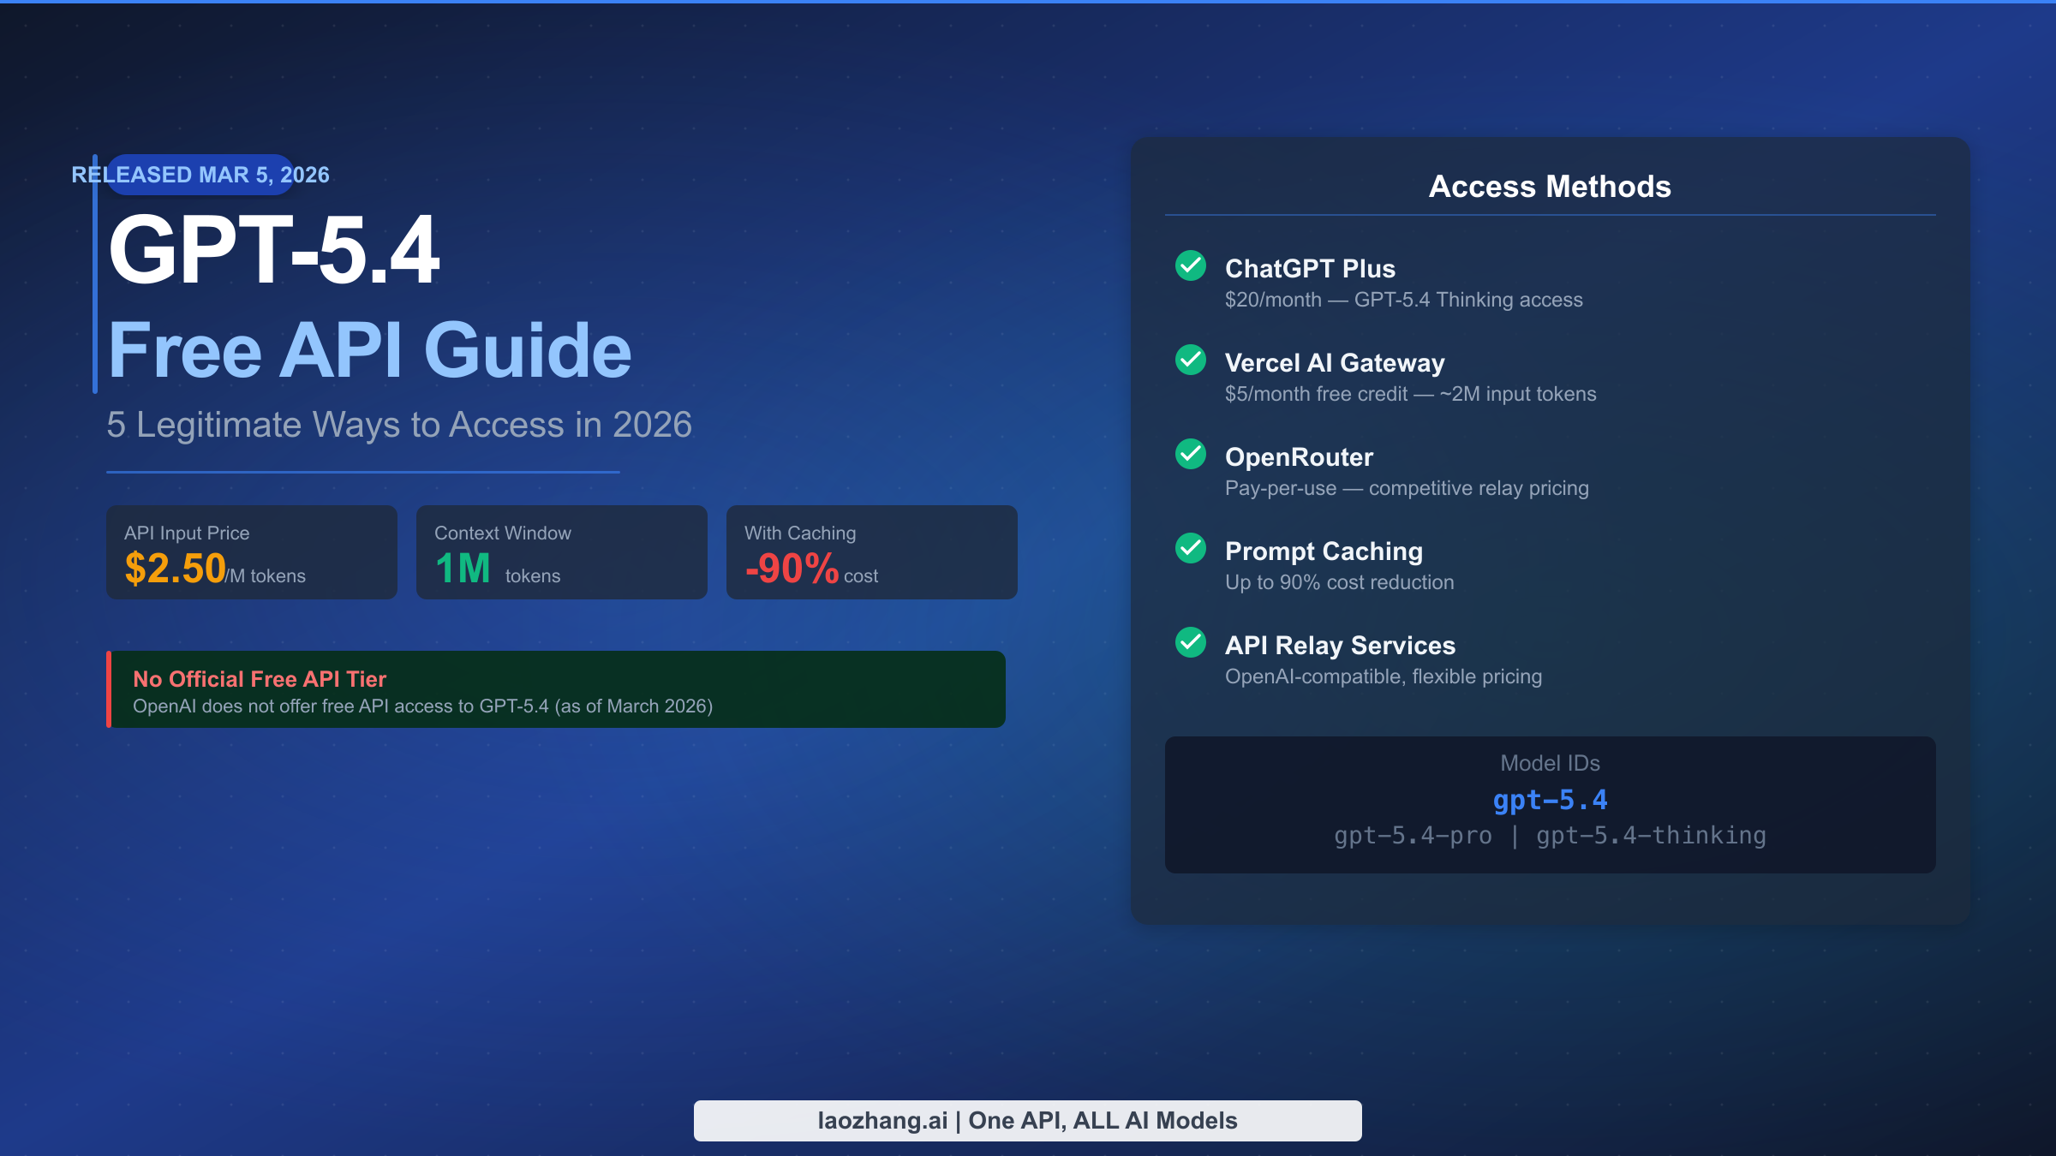Click the Vercel AI Gateway title

(x=1335, y=363)
